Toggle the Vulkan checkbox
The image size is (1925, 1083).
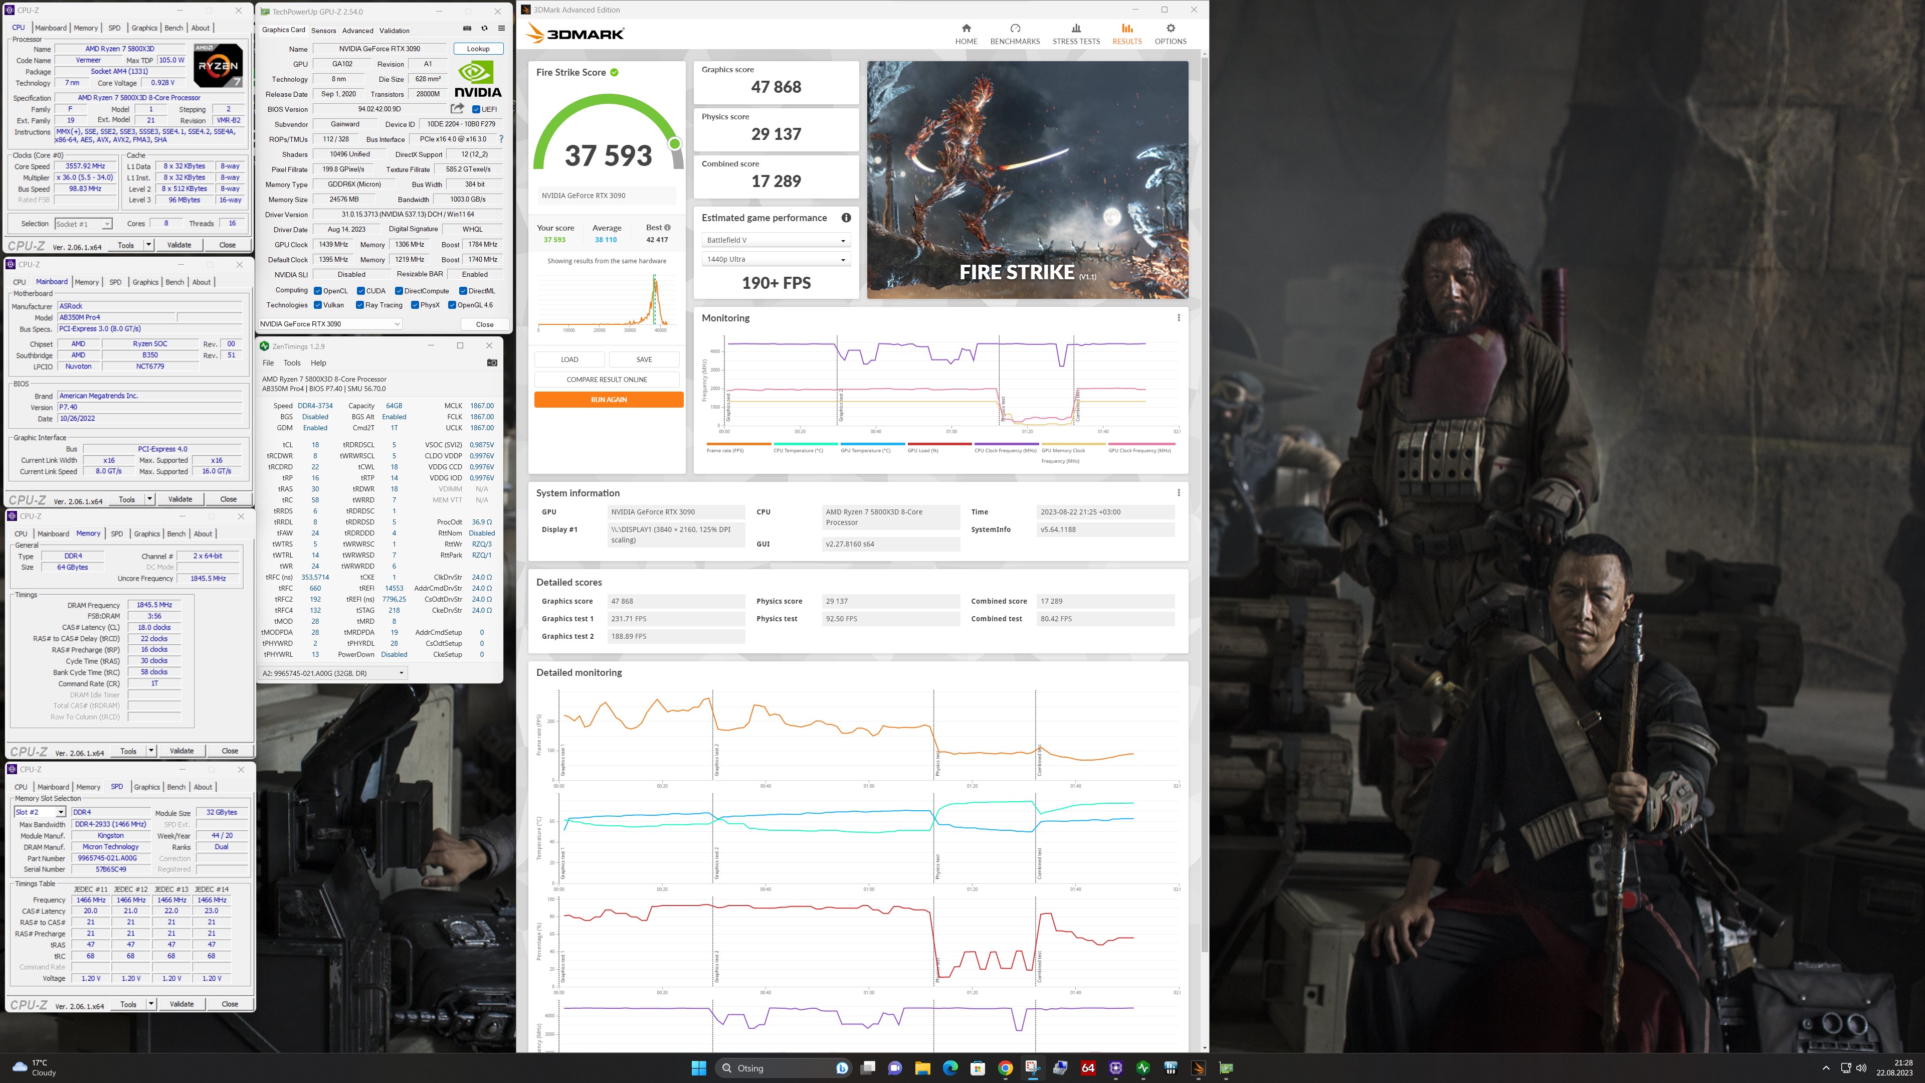point(318,305)
